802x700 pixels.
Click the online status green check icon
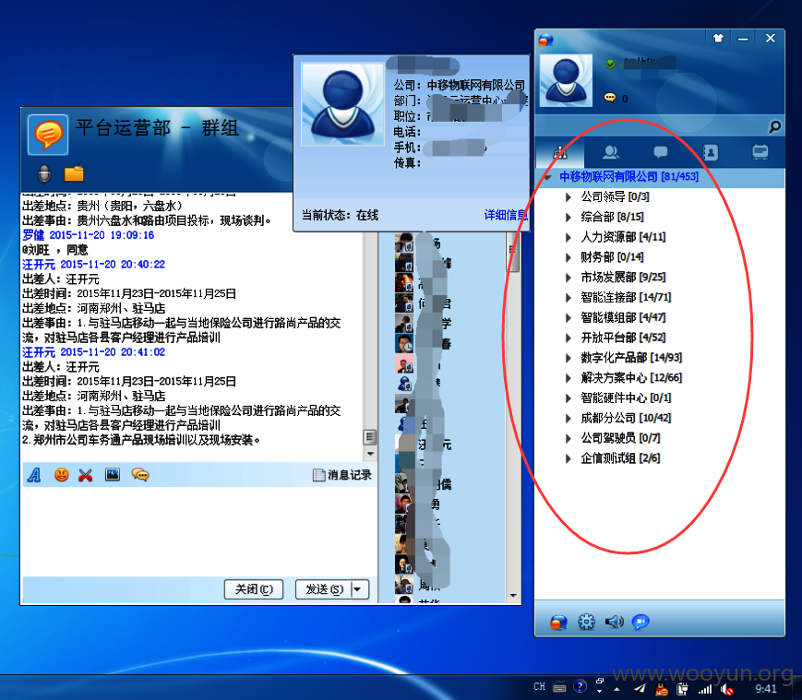point(610,64)
